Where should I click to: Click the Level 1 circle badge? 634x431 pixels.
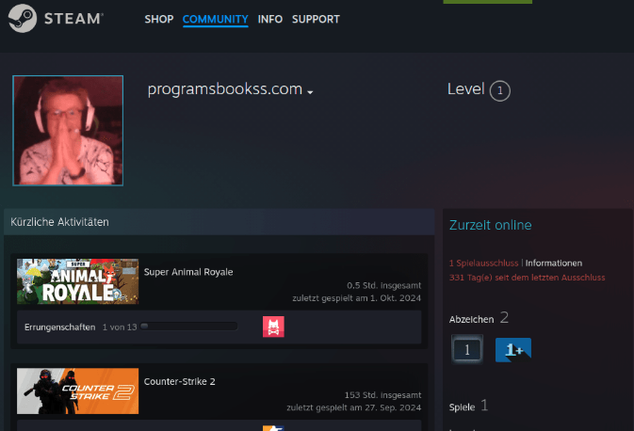500,91
